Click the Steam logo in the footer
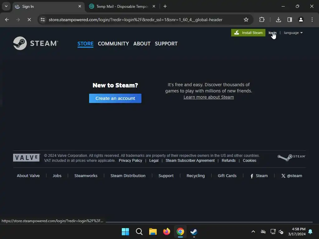The image size is (319, 239). pos(292,157)
